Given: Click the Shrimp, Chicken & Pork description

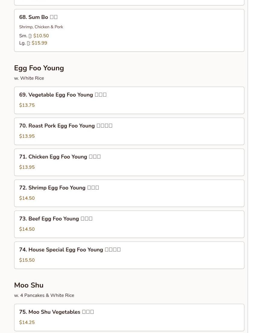Looking at the screenshot, I should pyautogui.click(x=41, y=27).
